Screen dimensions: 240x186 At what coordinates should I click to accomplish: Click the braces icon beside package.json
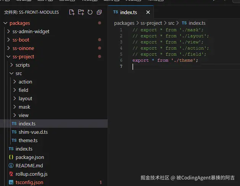pos(11,157)
